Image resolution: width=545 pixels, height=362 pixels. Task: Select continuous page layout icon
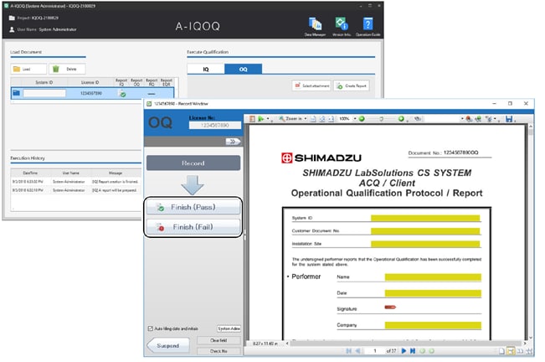(510, 351)
